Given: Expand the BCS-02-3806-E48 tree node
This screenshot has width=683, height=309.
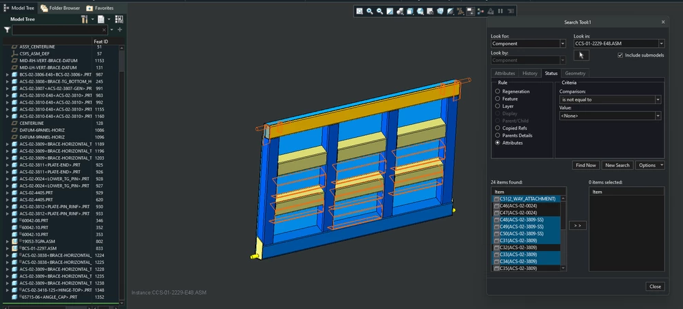Looking at the screenshot, I should [8, 74].
